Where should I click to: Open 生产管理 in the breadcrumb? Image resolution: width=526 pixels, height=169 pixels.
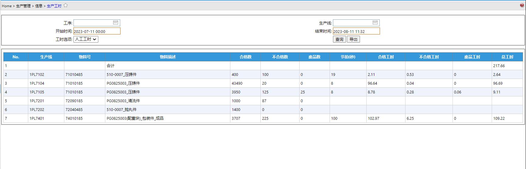23,6
